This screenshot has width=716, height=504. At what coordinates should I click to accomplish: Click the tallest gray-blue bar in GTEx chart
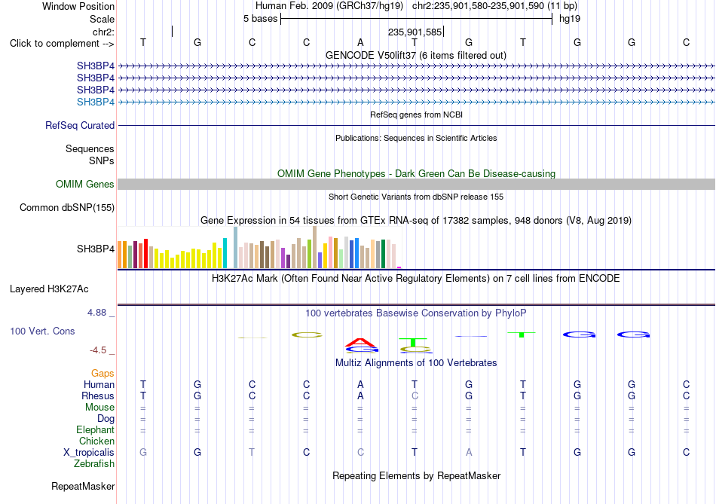pyautogui.click(x=236, y=247)
